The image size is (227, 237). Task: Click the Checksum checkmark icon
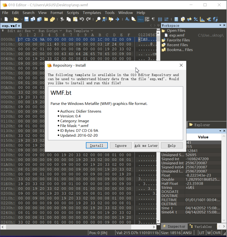coord(209,19)
